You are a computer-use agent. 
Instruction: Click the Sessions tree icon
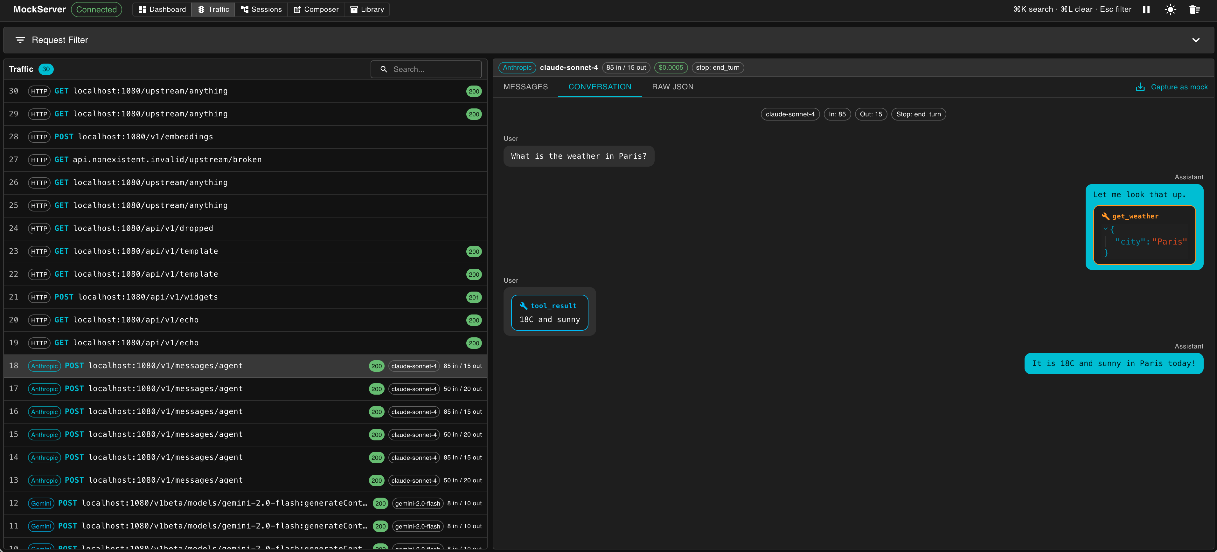click(x=244, y=10)
